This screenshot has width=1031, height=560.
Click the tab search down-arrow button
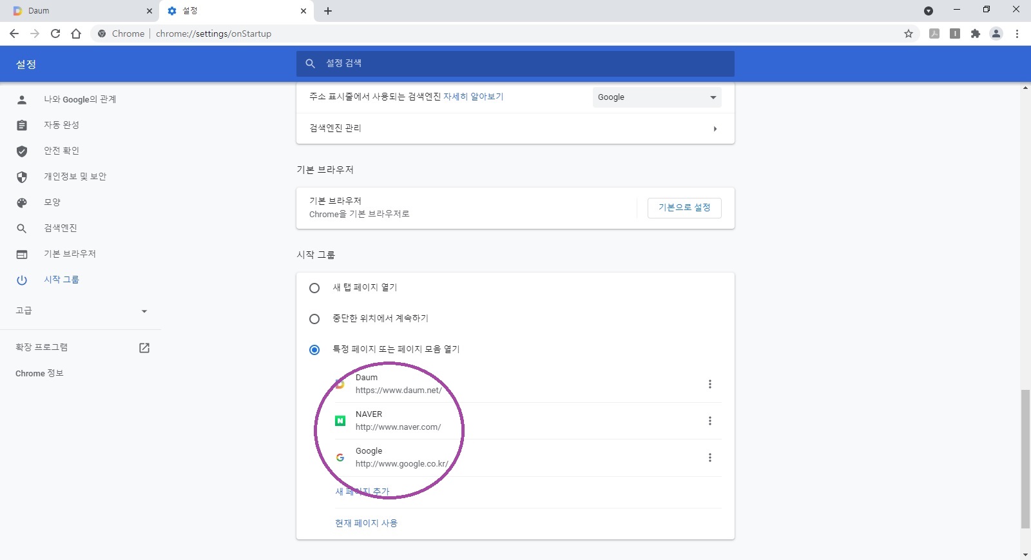point(929,10)
